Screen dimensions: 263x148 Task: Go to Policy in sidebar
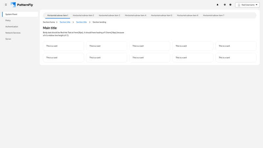[x=20, y=20]
